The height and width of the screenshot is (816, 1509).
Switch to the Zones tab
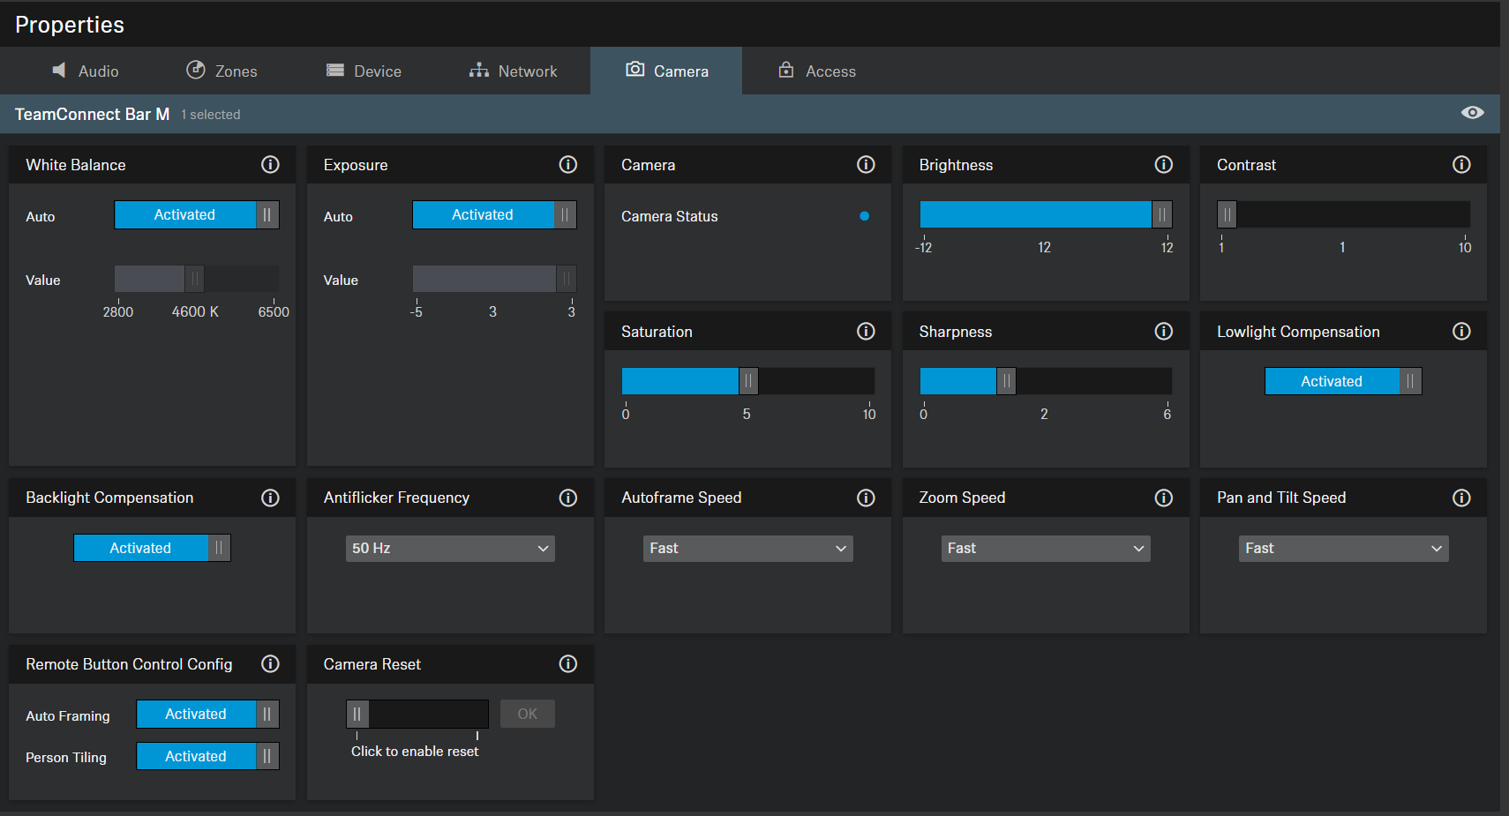pyautogui.click(x=221, y=71)
